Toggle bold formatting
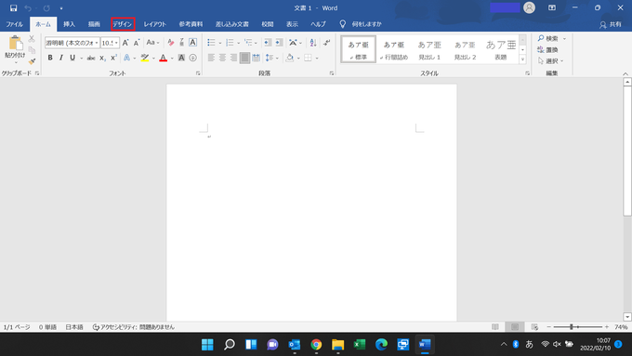 pyautogui.click(x=50, y=58)
